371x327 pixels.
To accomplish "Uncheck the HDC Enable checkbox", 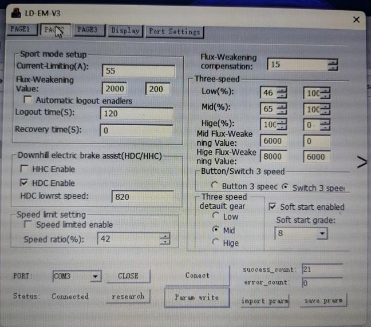I will pyautogui.click(x=25, y=183).
